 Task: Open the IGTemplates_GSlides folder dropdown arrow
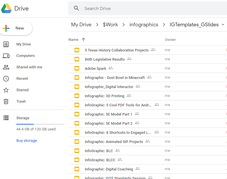[x=223, y=25]
